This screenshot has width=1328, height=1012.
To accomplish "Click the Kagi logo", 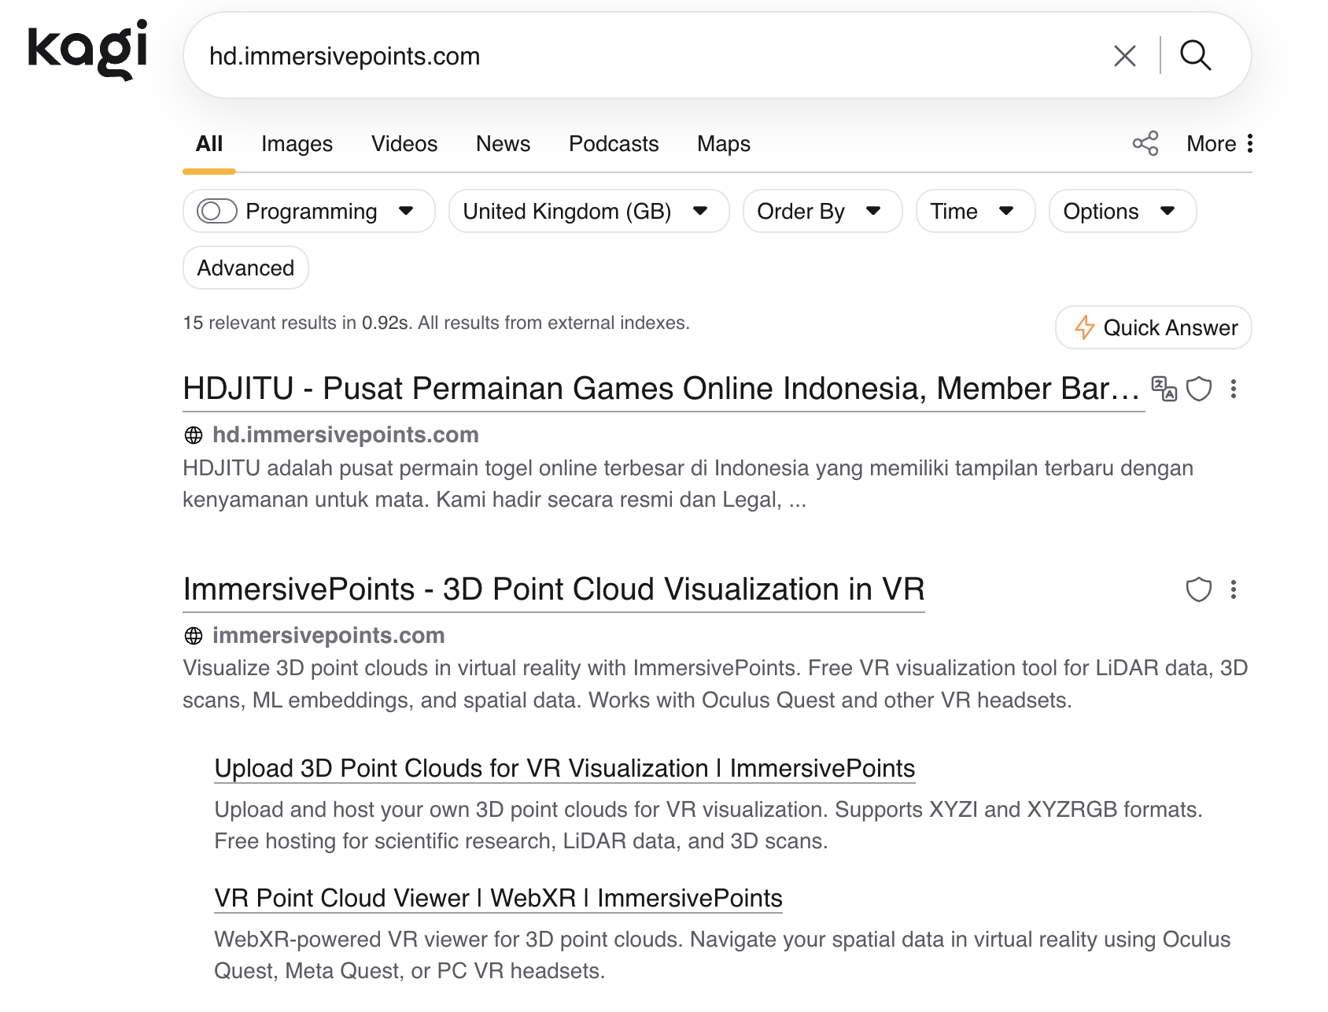I will pyautogui.click(x=87, y=50).
